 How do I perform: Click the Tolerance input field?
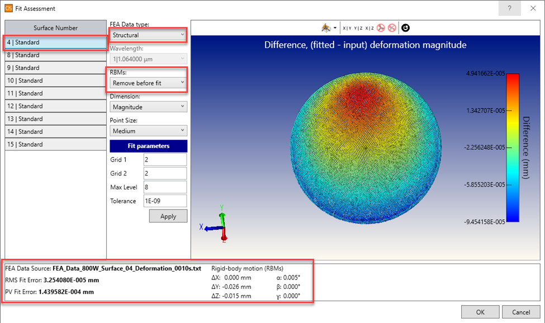[164, 201]
